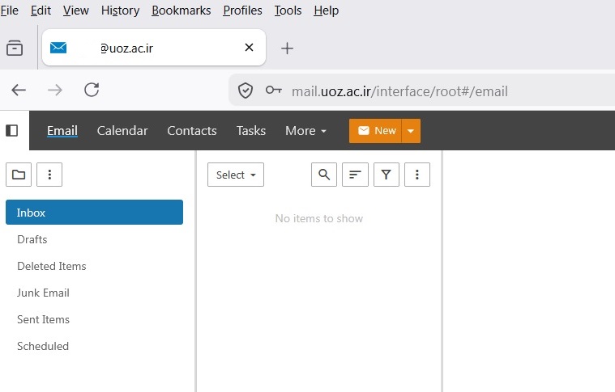Open the Tools menu
Viewport: 615px width, 392px height.
288,11
